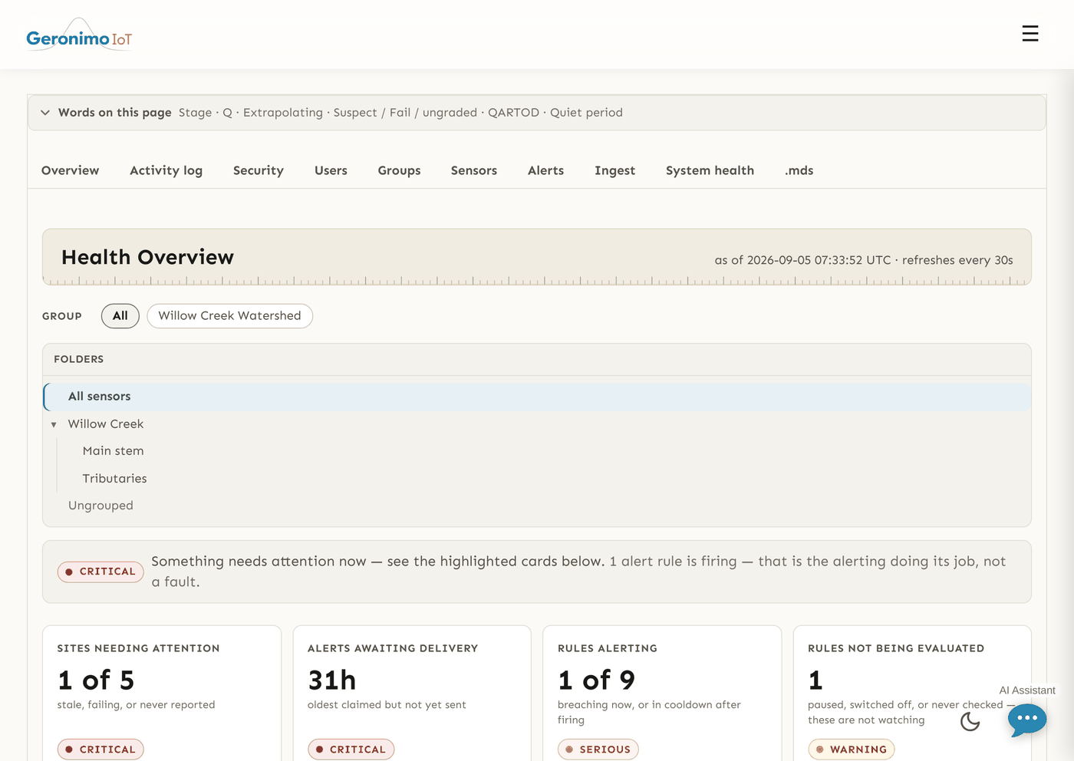
Task: Open the System health tab
Action: point(710,170)
